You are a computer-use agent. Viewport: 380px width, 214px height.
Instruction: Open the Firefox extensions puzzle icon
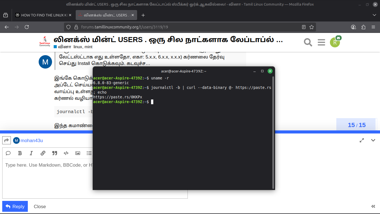(x=363, y=27)
